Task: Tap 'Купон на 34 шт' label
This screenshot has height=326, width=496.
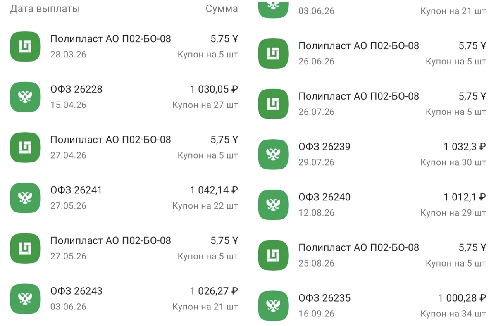Action: click(x=453, y=314)
